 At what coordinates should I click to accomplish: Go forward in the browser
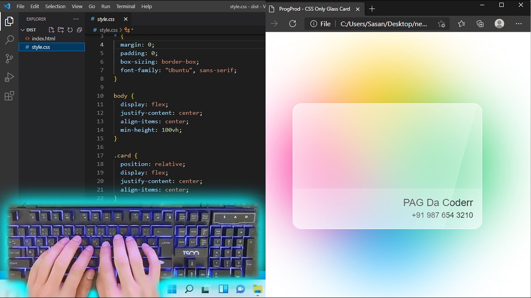coord(274,24)
